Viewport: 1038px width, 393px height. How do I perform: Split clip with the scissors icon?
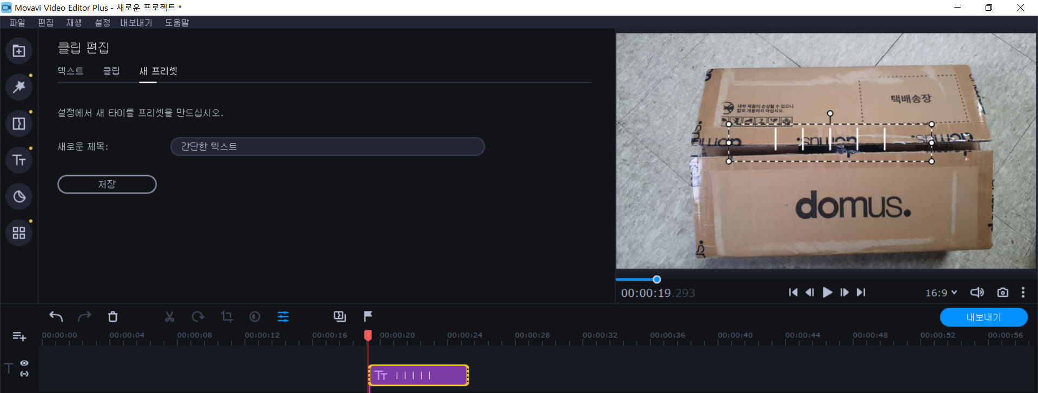170,316
